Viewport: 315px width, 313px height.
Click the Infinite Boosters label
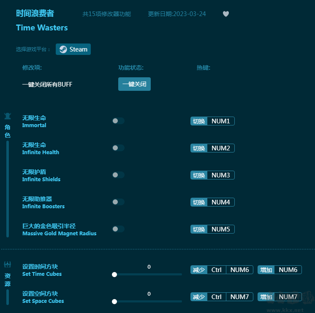coord(43,202)
